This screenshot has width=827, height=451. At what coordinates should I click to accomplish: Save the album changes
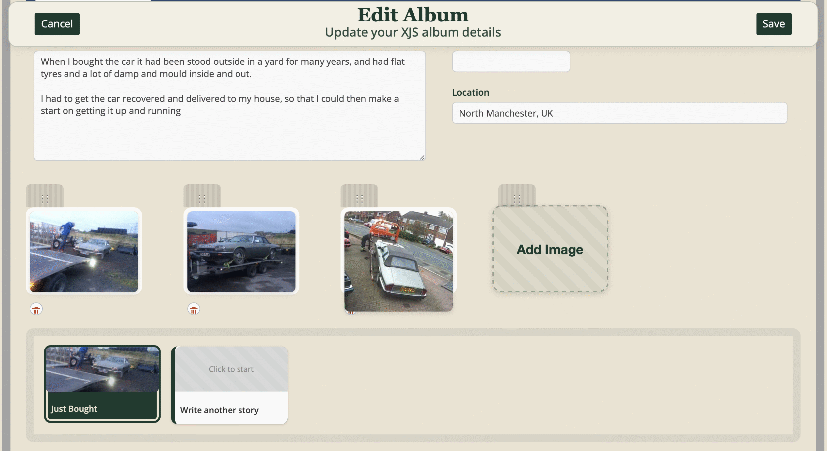pyautogui.click(x=773, y=24)
